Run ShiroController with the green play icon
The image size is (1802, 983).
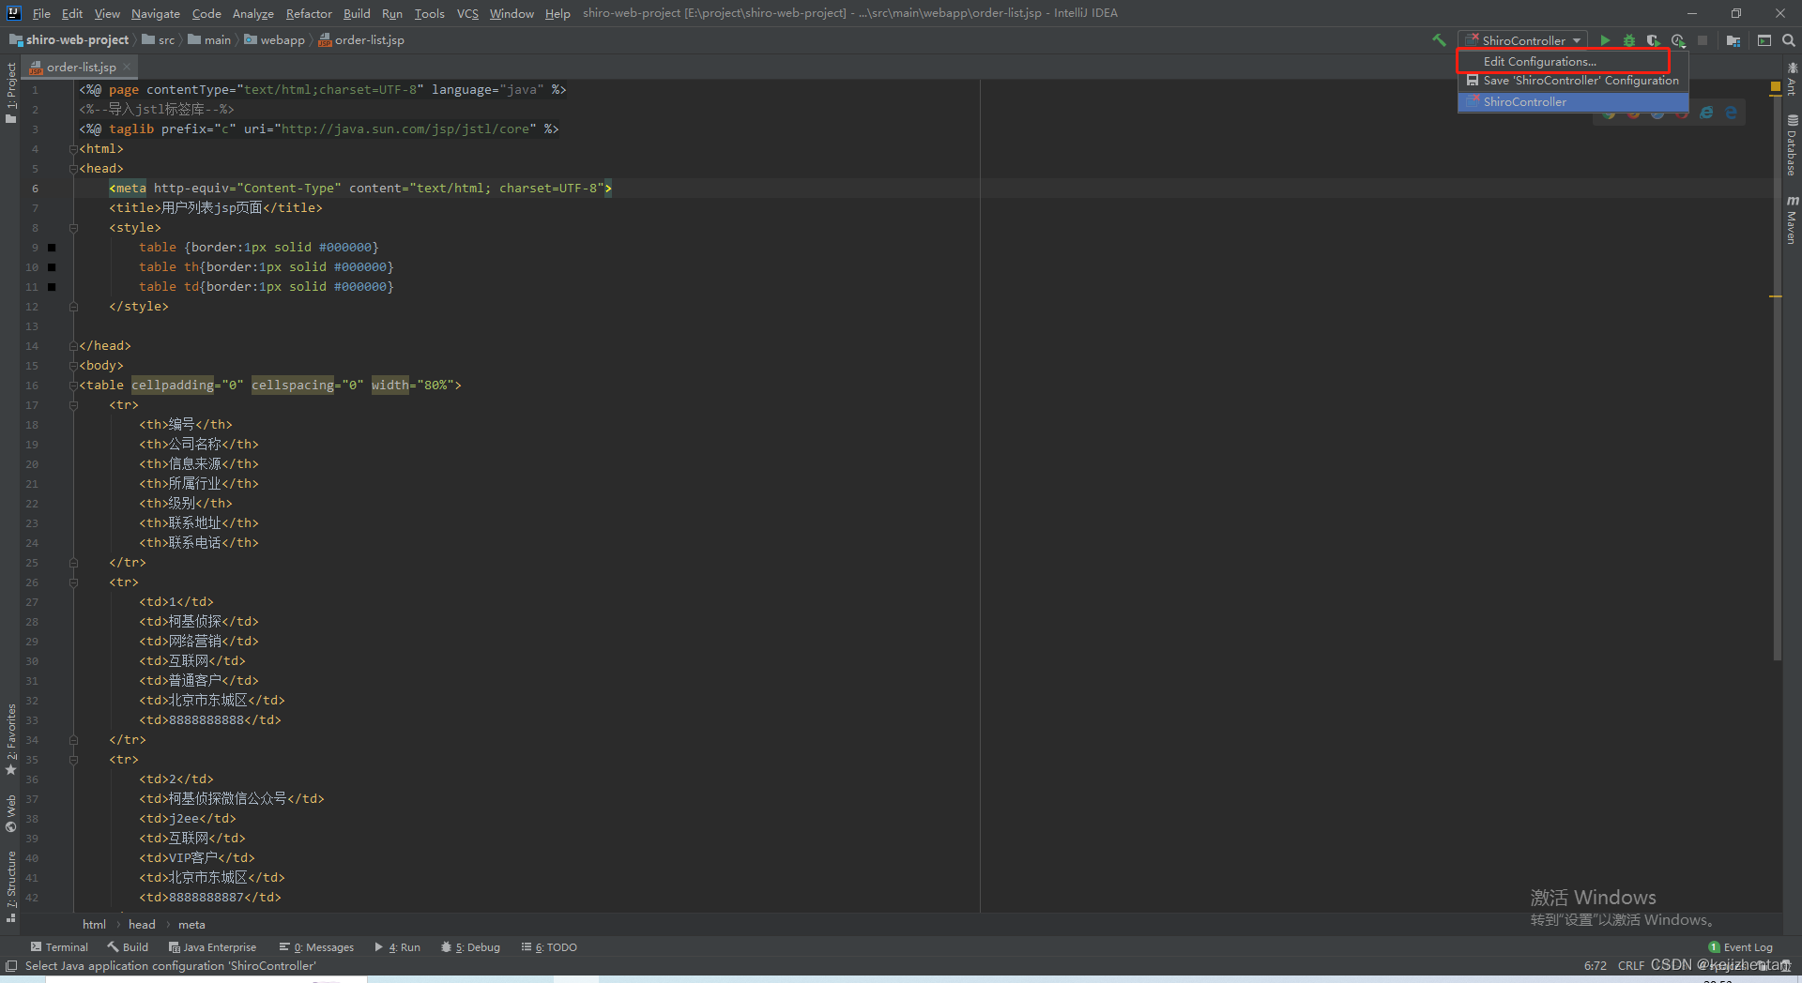pos(1605,40)
